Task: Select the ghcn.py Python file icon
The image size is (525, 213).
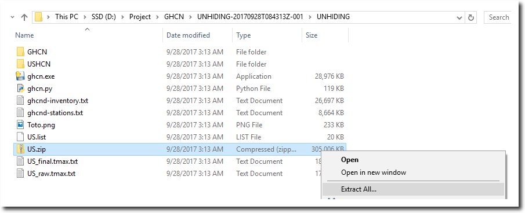Action: [20, 88]
